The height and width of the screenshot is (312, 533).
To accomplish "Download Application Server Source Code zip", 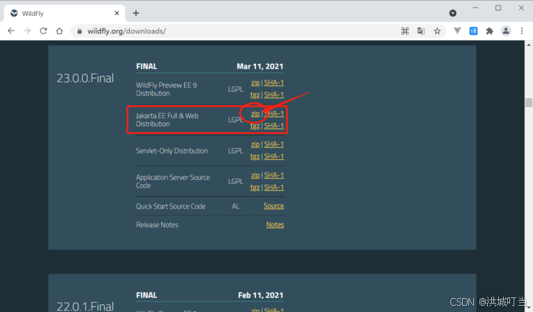I will 255,175.
